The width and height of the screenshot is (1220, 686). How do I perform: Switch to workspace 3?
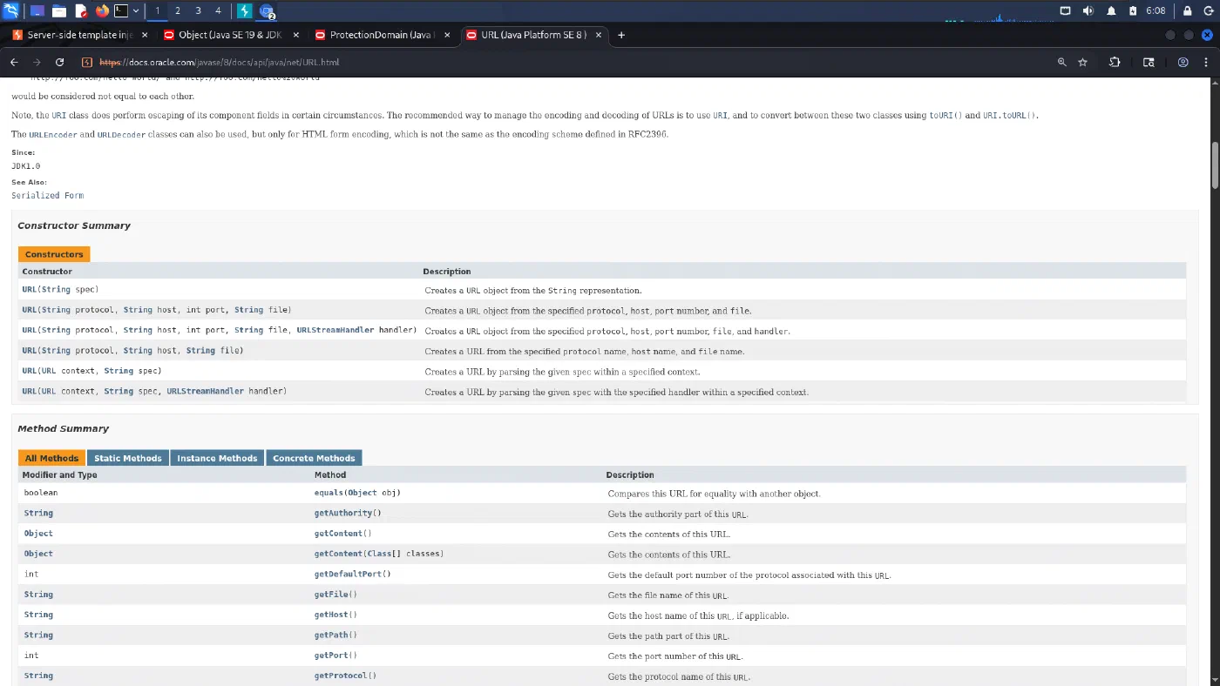(x=198, y=10)
